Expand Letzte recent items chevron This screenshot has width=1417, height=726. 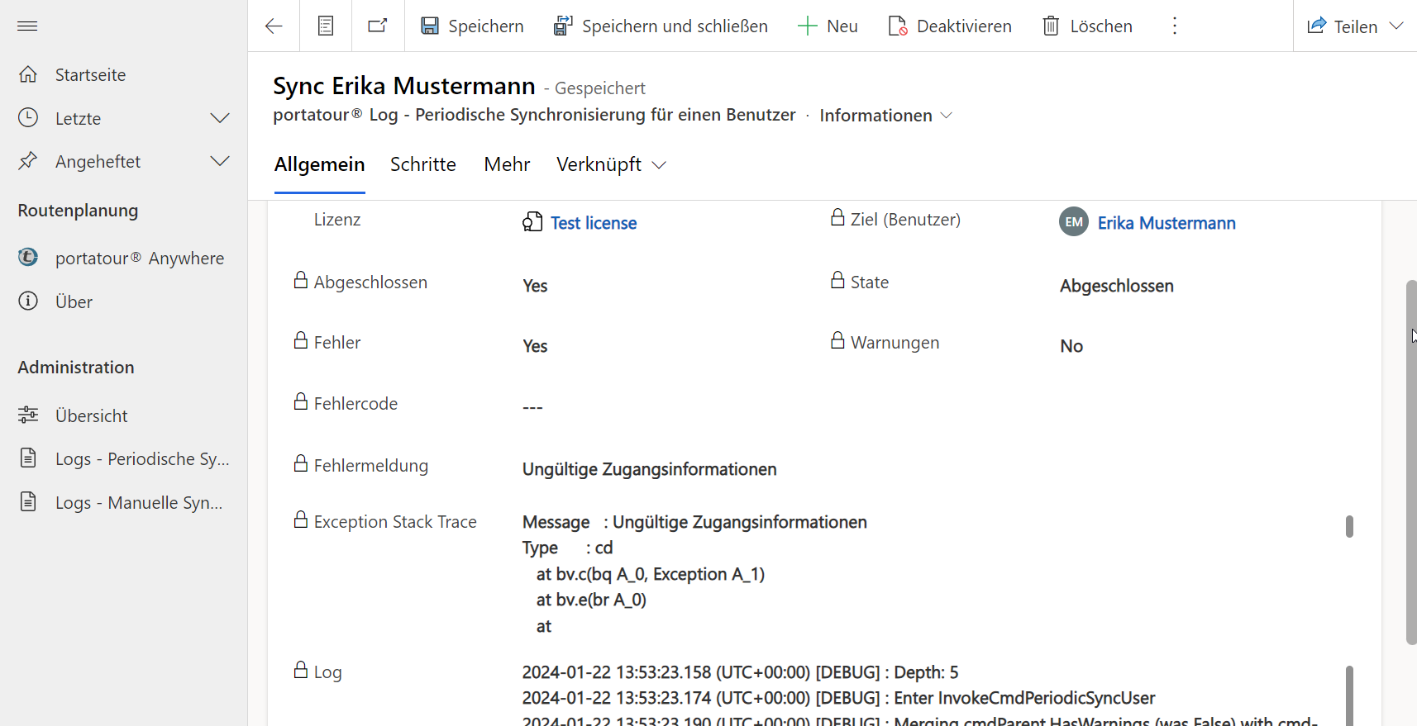coord(220,118)
